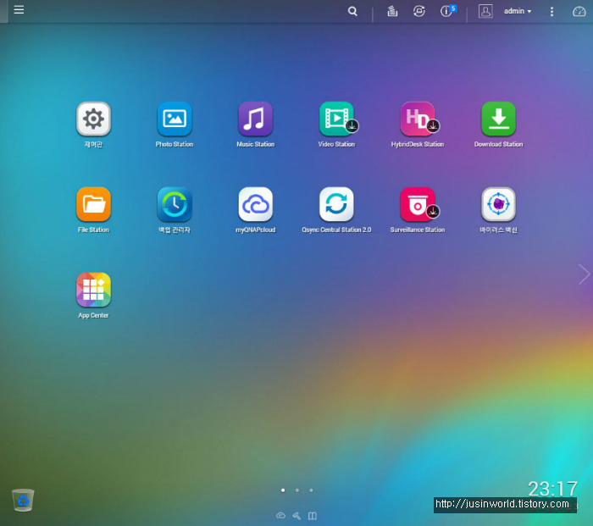
Task: Open Surveillance Station app
Action: pyautogui.click(x=418, y=204)
